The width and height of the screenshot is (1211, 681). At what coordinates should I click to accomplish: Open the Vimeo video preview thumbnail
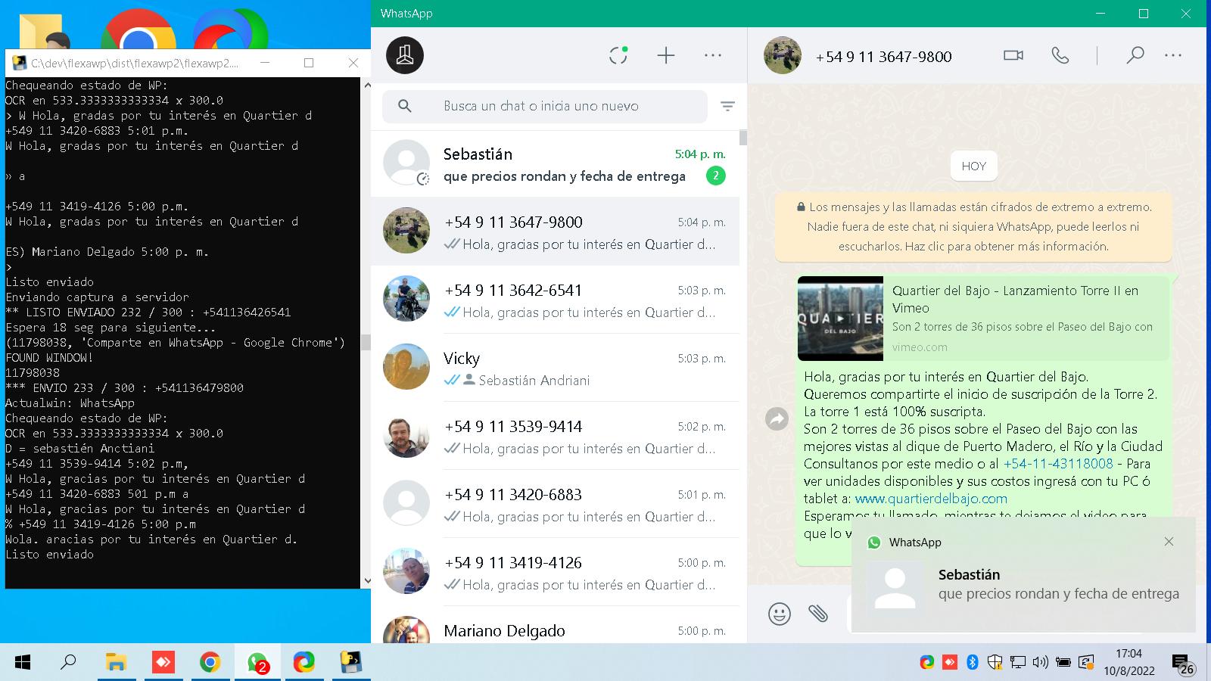[840, 319]
